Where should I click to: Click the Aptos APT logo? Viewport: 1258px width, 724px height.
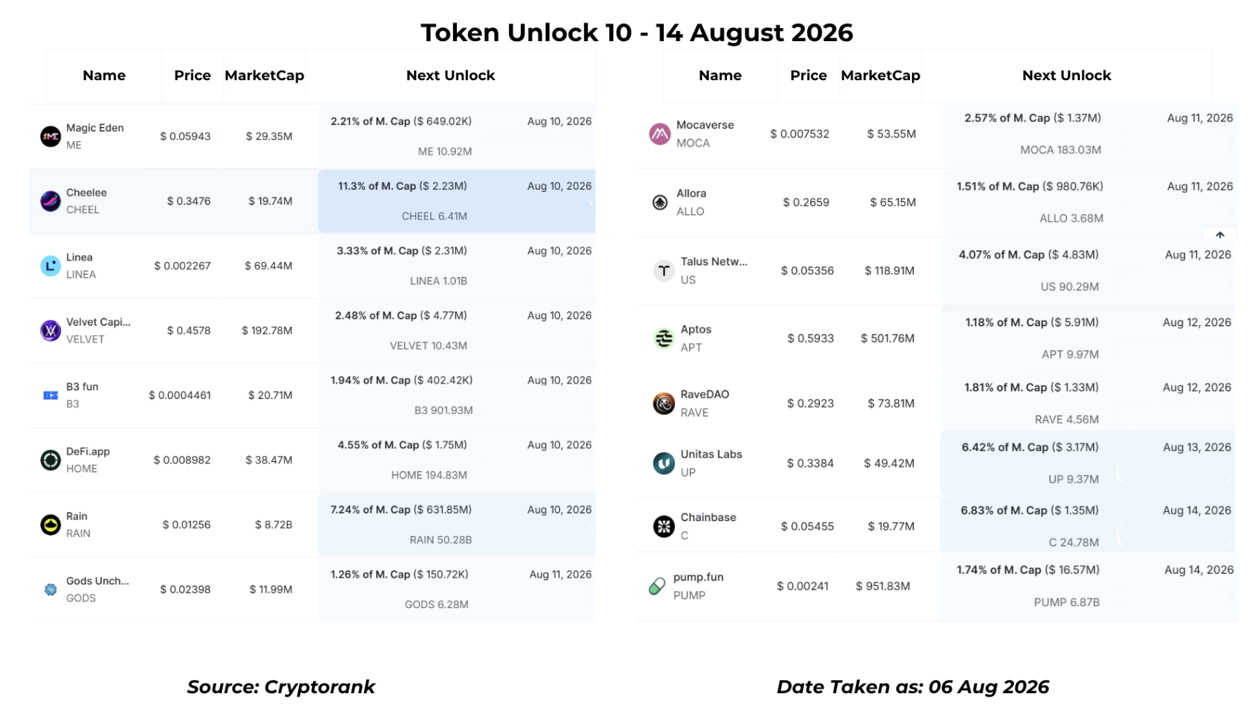(x=663, y=339)
